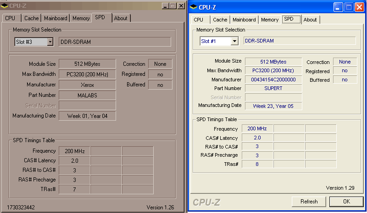Switch to the Mainboard tab in the left window

click(x=56, y=18)
